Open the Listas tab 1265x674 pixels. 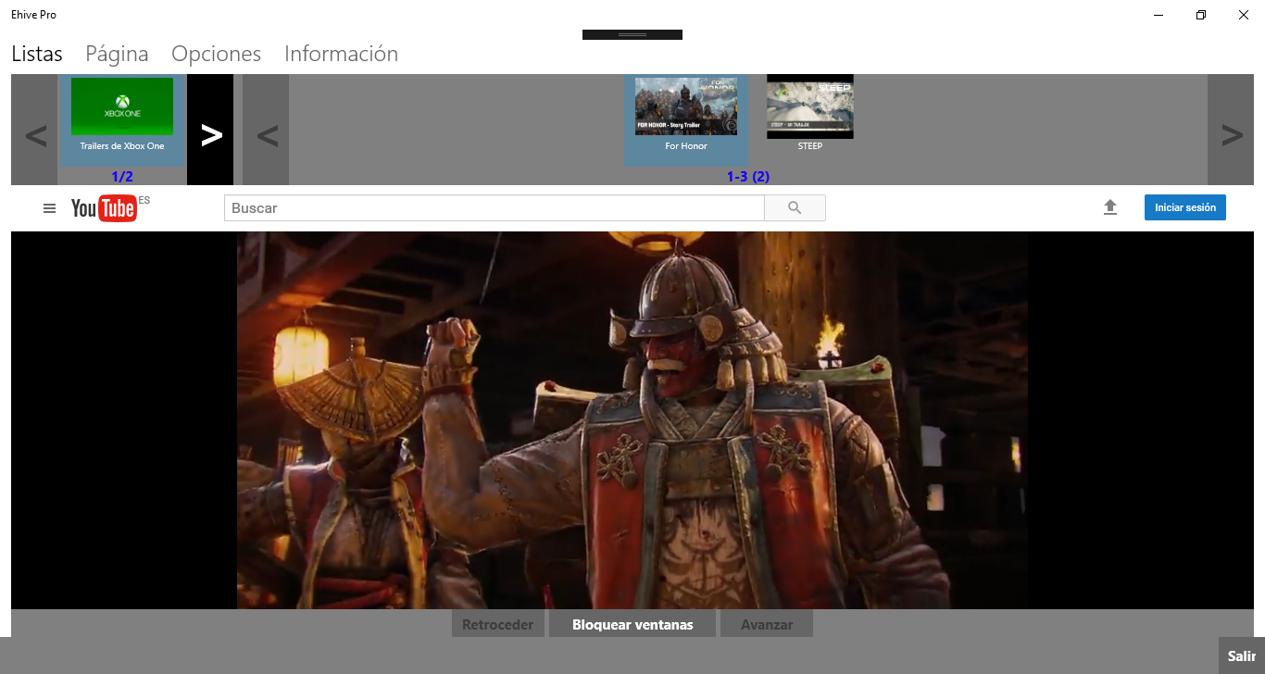tap(37, 54)
